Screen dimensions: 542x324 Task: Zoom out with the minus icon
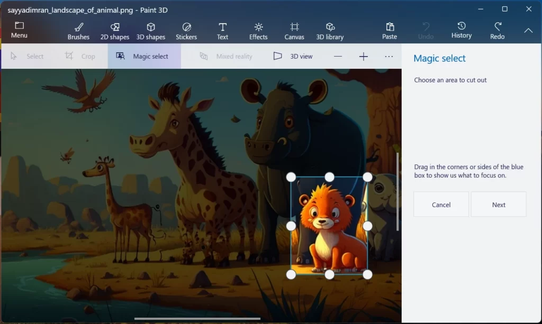coord(338,56)
